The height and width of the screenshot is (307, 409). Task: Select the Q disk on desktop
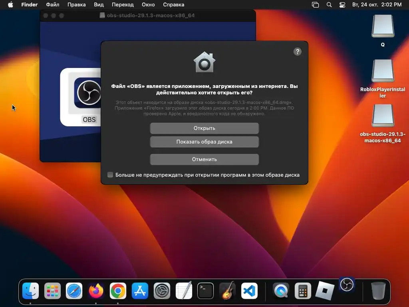pyautogui.click(x=383, y=26)
